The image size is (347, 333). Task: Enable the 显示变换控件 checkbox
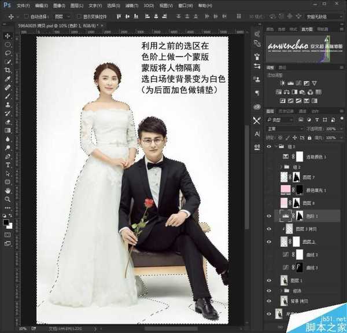(79, 17)
